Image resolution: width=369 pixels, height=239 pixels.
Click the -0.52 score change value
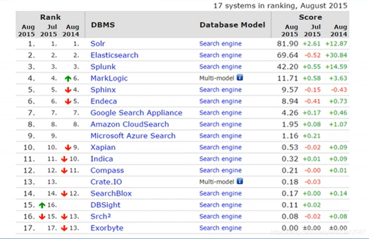point(313,55)
